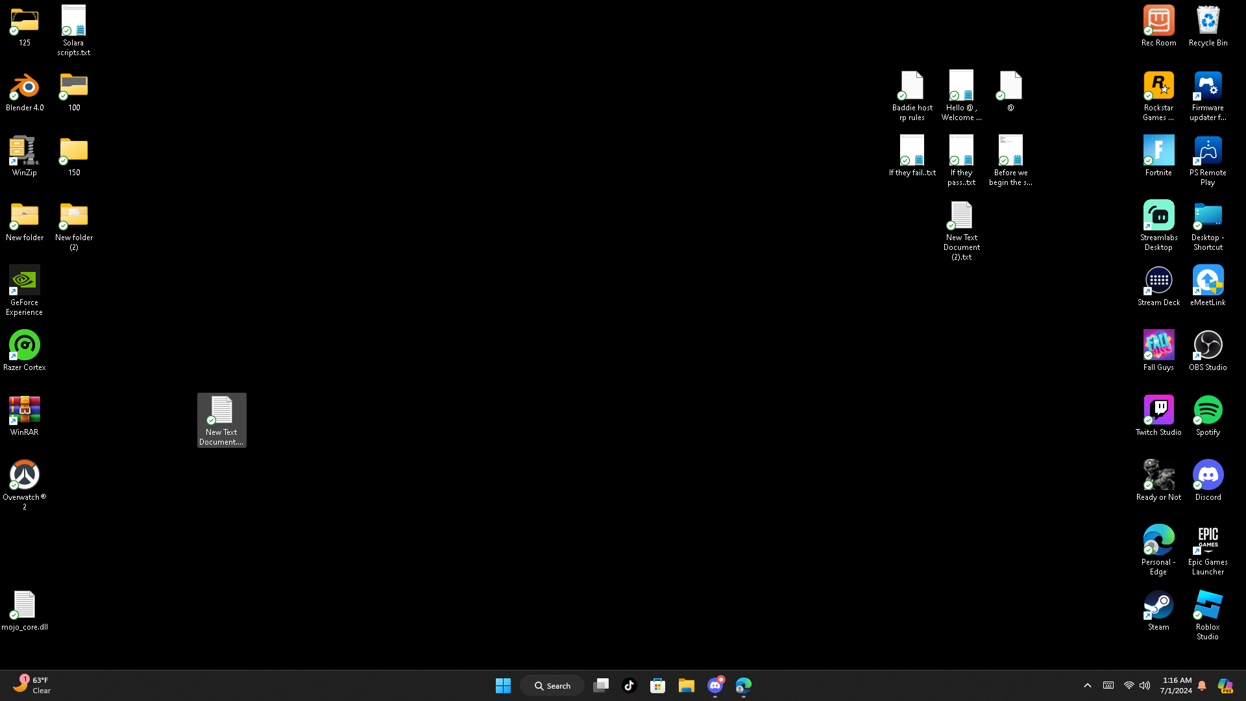Select the Rockstar Games launcher icon
Viewport: 1246px width, 701px height.
[1159, 96]
